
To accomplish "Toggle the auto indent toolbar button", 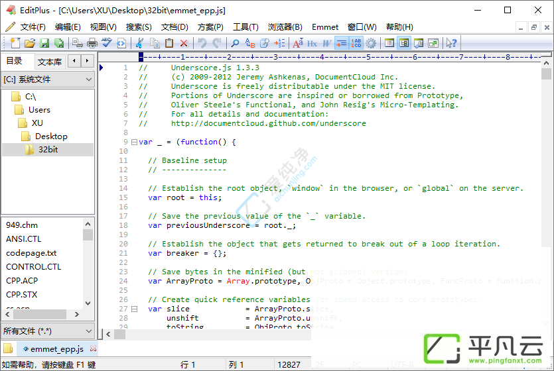I will point(341,43).
